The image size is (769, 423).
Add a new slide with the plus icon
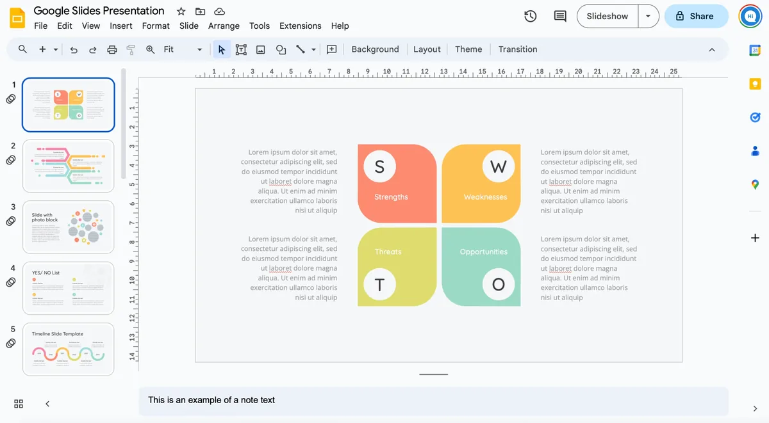(x=42, y=49)
